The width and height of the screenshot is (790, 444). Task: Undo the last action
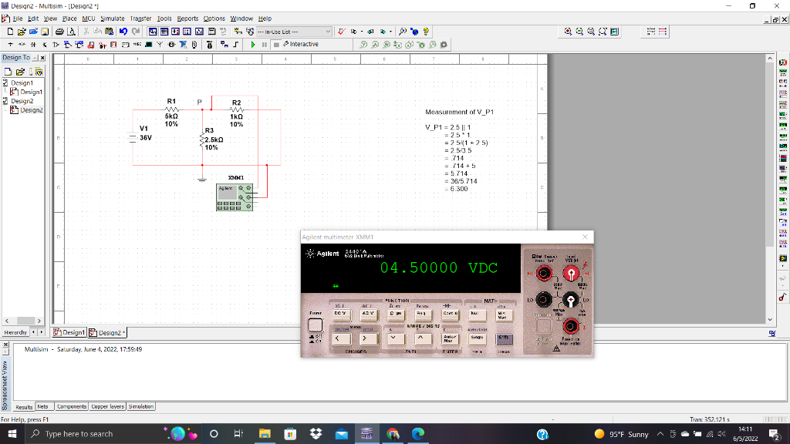click(x=123, y=31)
